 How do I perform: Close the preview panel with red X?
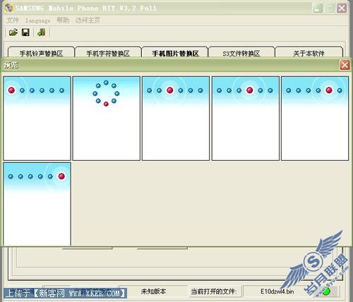click(x=345, y=65)
